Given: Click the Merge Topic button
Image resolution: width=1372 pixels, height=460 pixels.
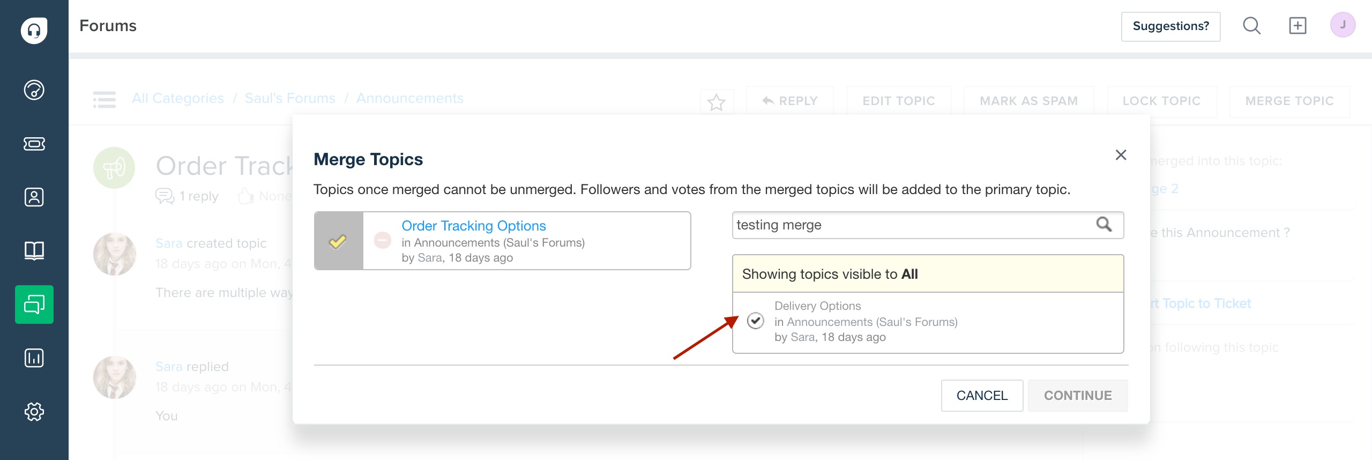Looking at the screenshot, I should [x=1289, y=101].
